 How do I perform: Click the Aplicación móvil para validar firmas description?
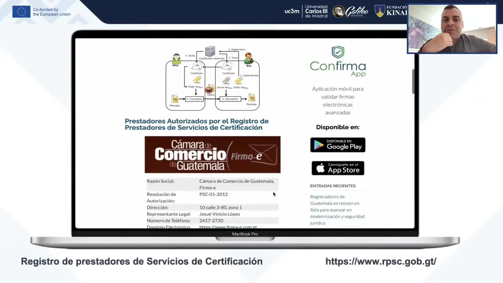338,101
